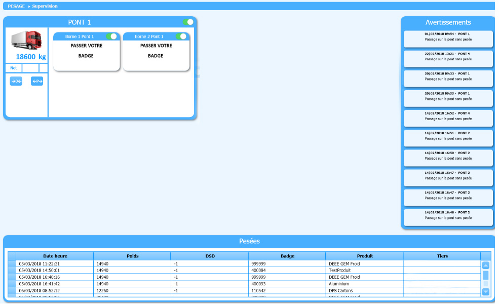Screen dimensions: 499x305
Task: Sort table by Date heure column
Action: (x=55, y=256)
